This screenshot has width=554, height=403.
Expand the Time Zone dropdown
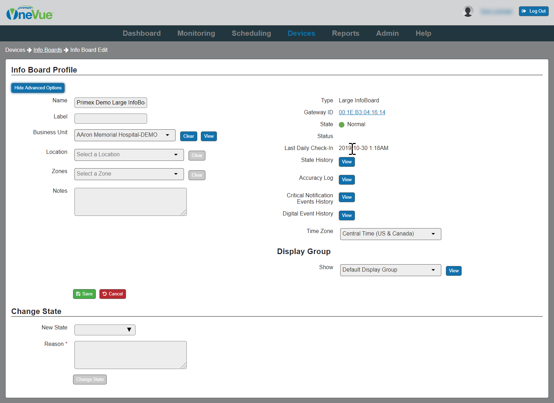tap(391, 234)
